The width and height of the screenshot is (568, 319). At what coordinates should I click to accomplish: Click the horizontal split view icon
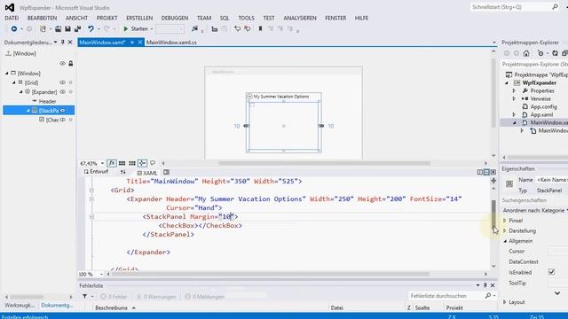486,172
